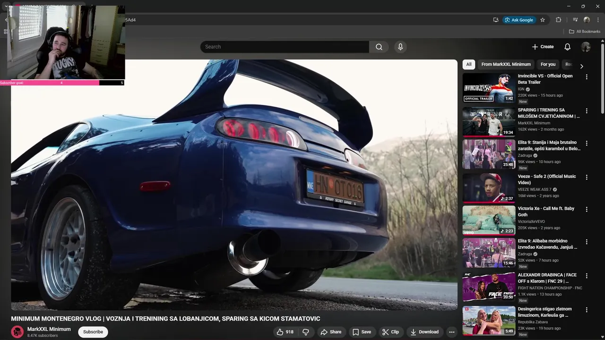The image size is (605, 340).
Task: Open Veeze - Safe 2 video thumbnail
Action: [x=489, y=188]
